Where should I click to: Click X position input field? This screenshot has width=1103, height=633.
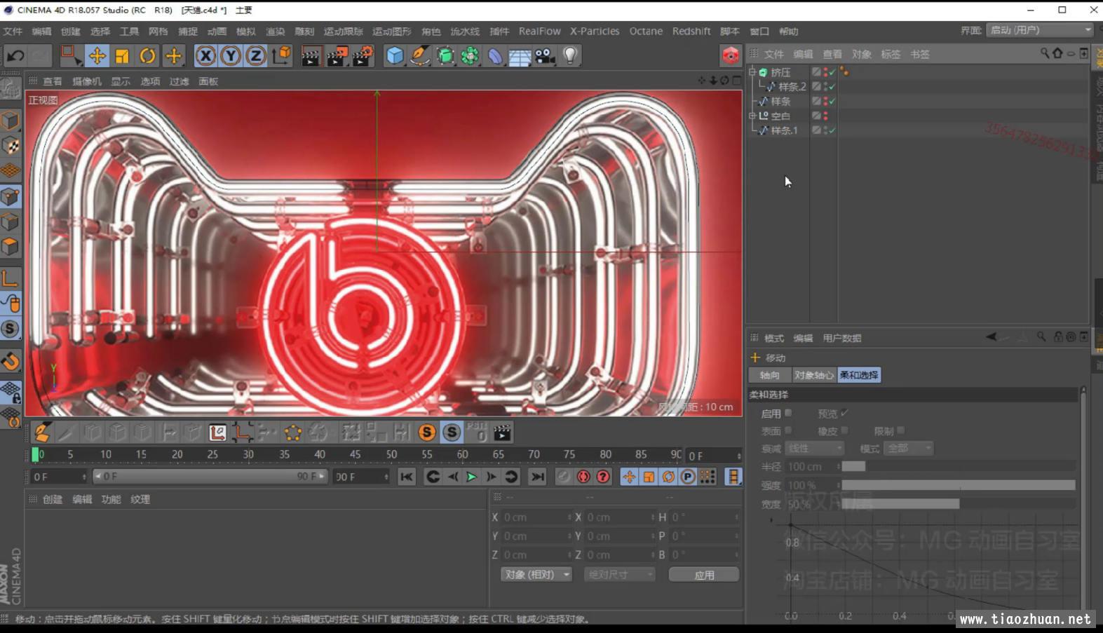coord(538,517)
